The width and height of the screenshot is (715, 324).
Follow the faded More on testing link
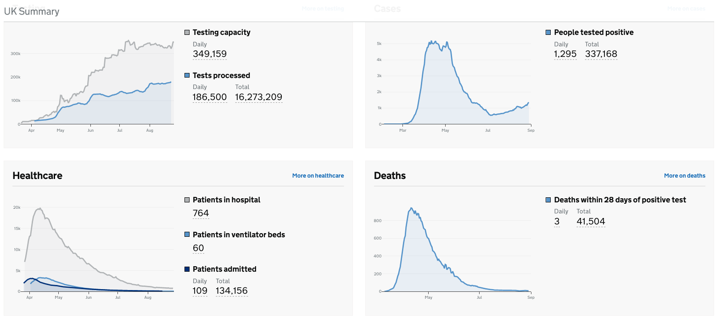coord(323,8)
